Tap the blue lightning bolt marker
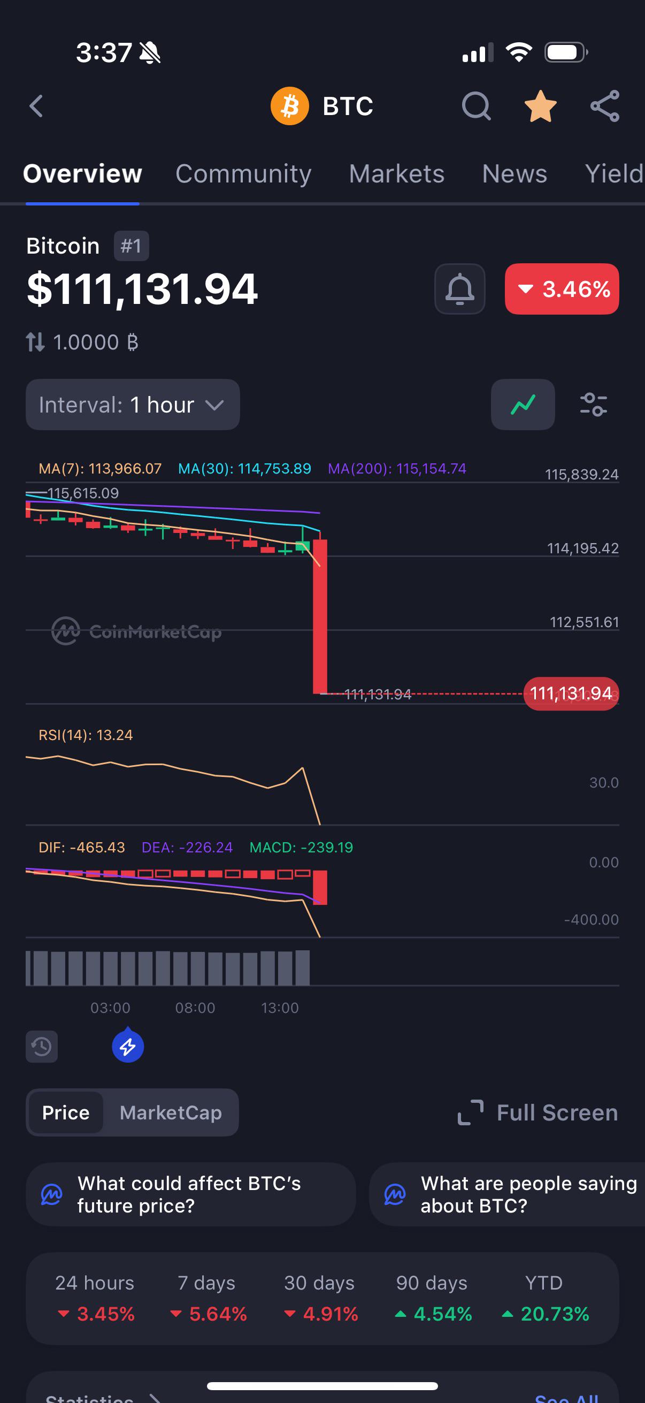645x1403 pixels. click(x=128, y=1045)
